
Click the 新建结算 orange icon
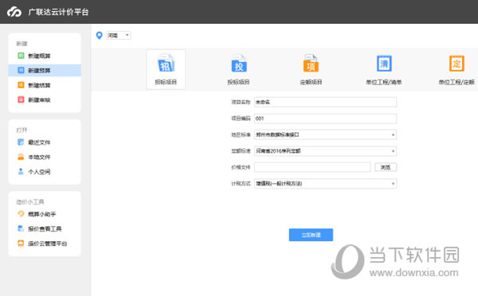21,85
